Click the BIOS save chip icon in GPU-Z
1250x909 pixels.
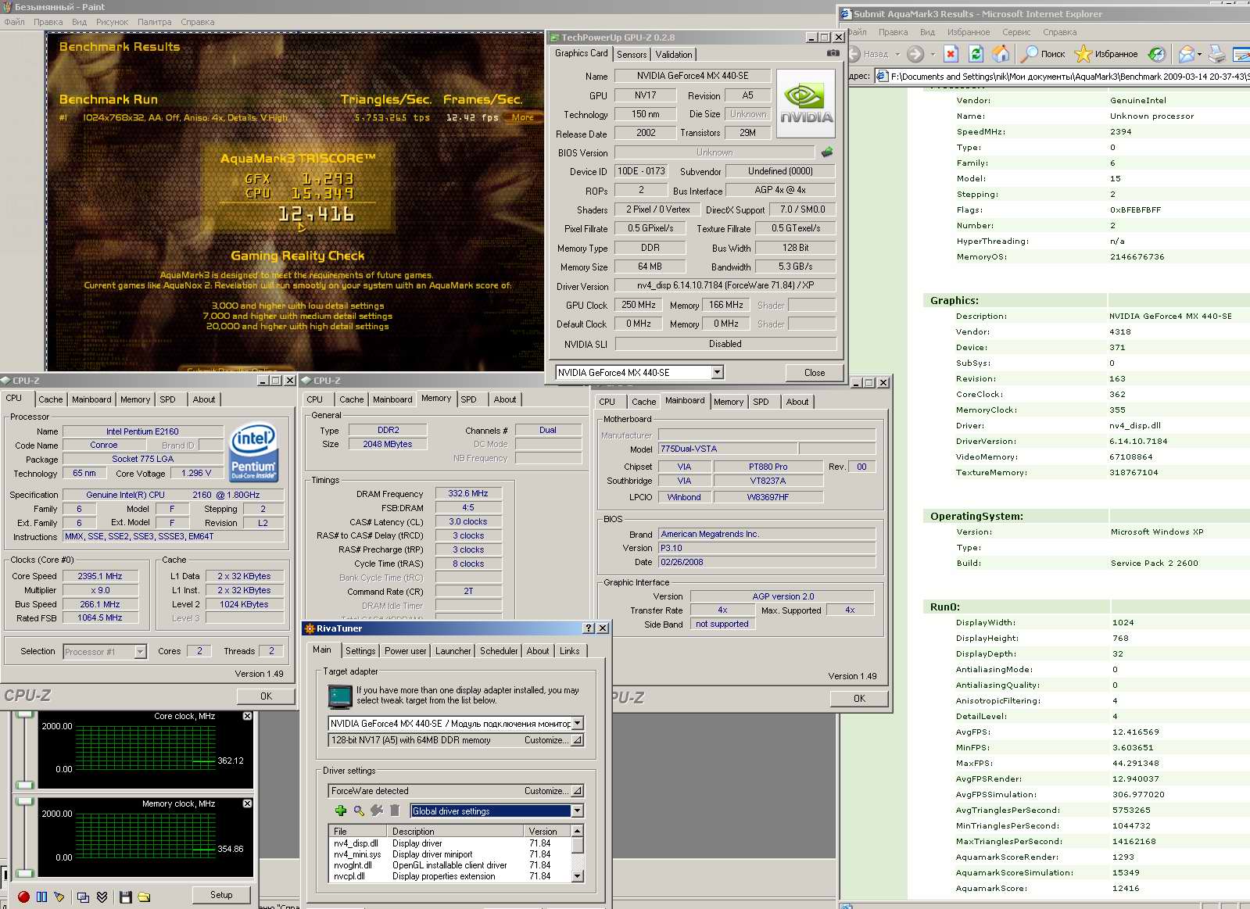827,152
